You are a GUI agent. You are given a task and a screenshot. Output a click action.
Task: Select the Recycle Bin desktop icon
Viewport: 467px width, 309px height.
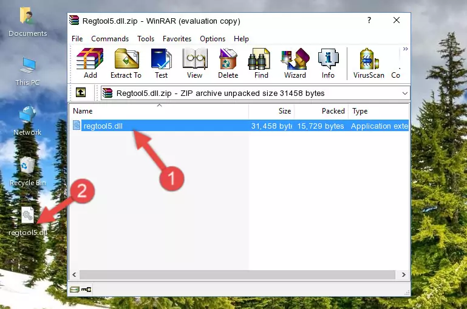point(27,172)
